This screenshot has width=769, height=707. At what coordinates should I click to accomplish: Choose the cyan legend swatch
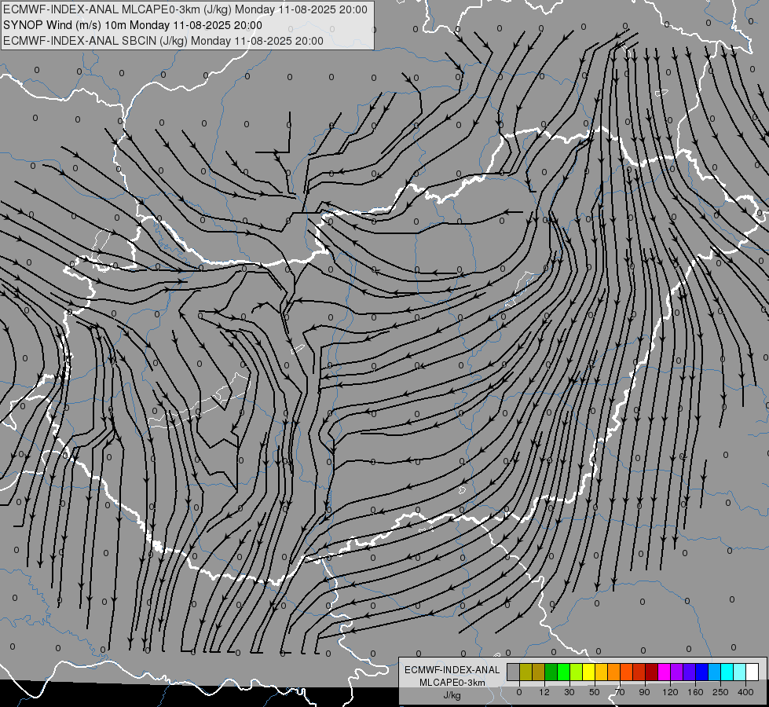[x=727, y=672]
